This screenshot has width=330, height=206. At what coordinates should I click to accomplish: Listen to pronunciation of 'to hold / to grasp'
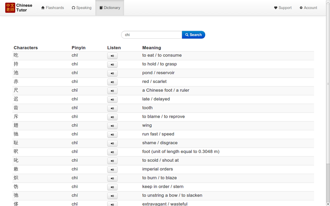coord(112,65)
